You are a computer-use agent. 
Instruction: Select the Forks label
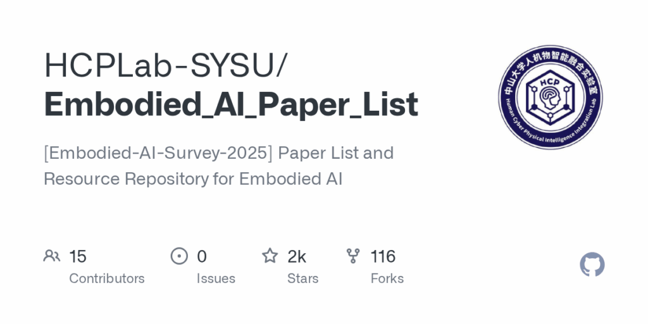coord(387,278)
